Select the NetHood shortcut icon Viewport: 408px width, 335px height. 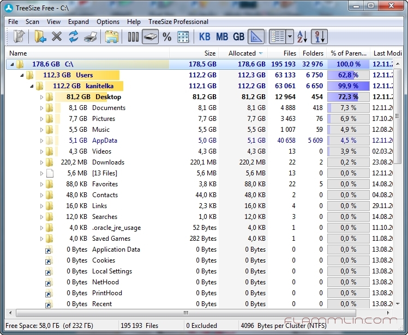[x=49, y=283]
